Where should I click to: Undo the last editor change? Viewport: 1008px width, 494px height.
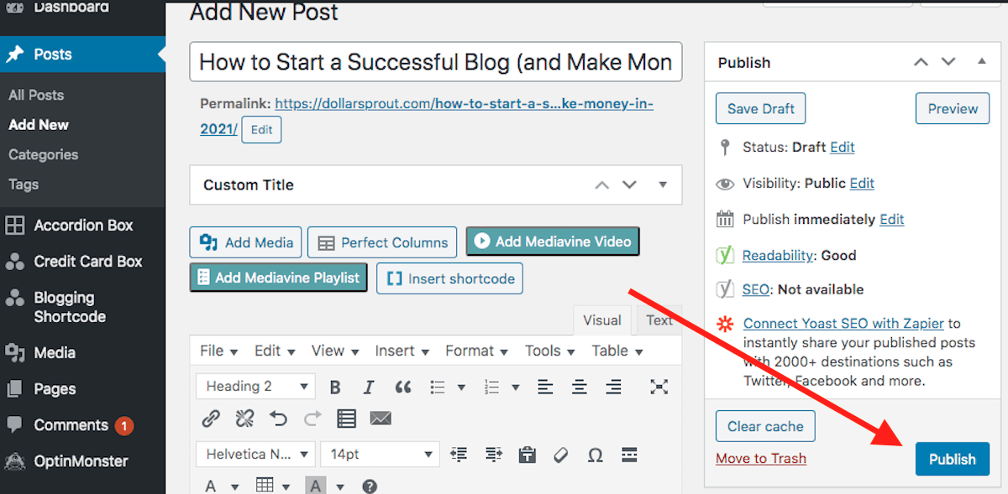[x=278, y=418]
